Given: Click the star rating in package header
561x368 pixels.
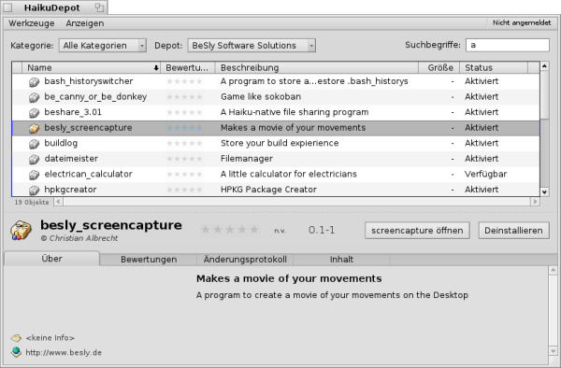Looking at the screenshot, I should (x=230, y=230).
